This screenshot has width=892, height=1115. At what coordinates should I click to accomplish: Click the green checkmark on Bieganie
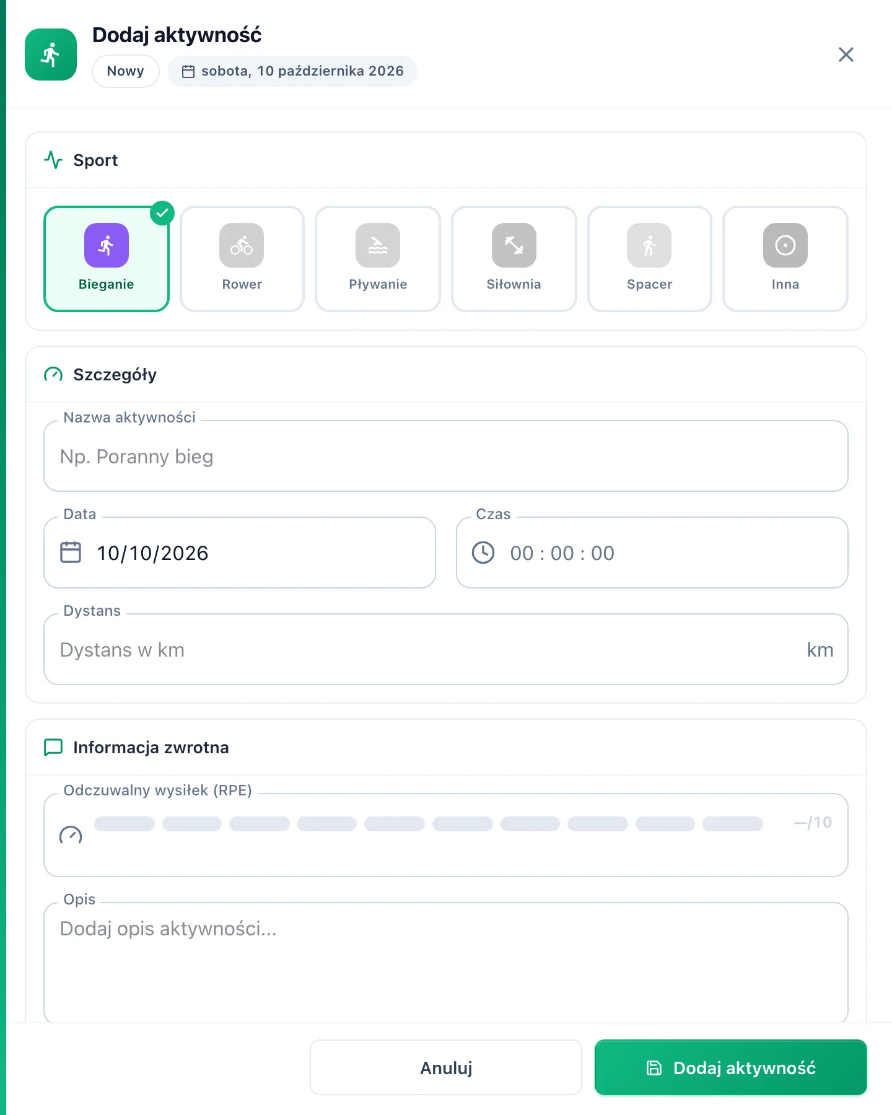point(162,213)
